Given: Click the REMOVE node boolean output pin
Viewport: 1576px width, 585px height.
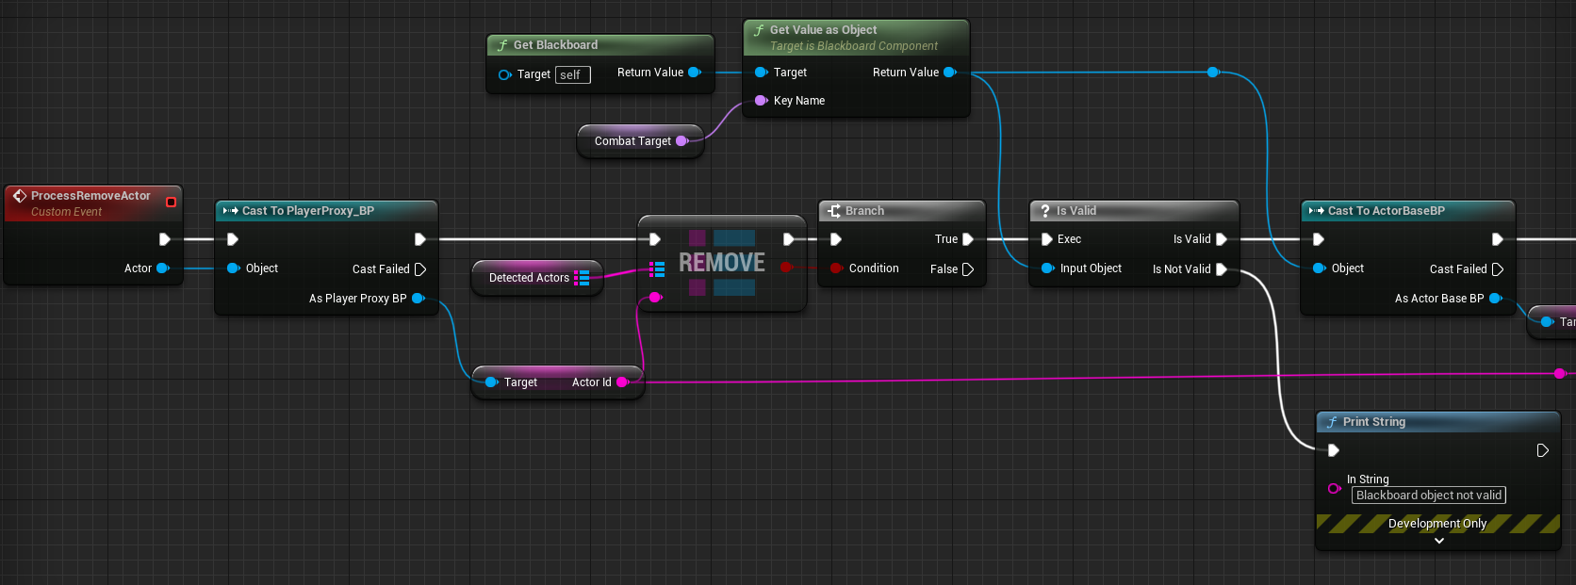Looking at the screenshot, I should pyautogui.click(x=786, y=268).
